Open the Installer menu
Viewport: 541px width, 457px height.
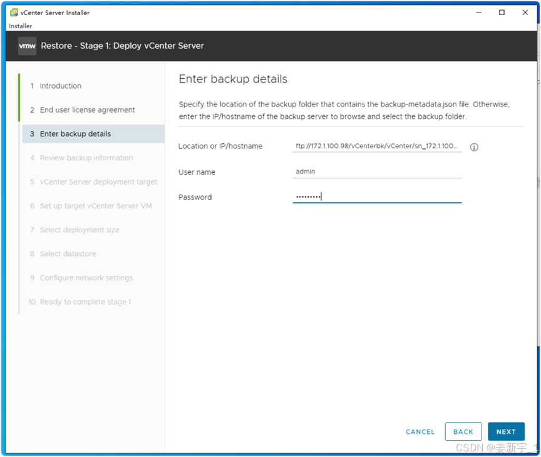(x=21, y=26)
